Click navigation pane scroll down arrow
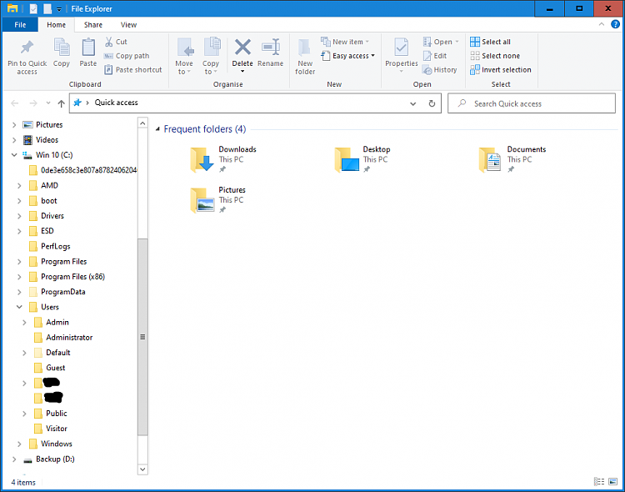 tap(142, 469)
